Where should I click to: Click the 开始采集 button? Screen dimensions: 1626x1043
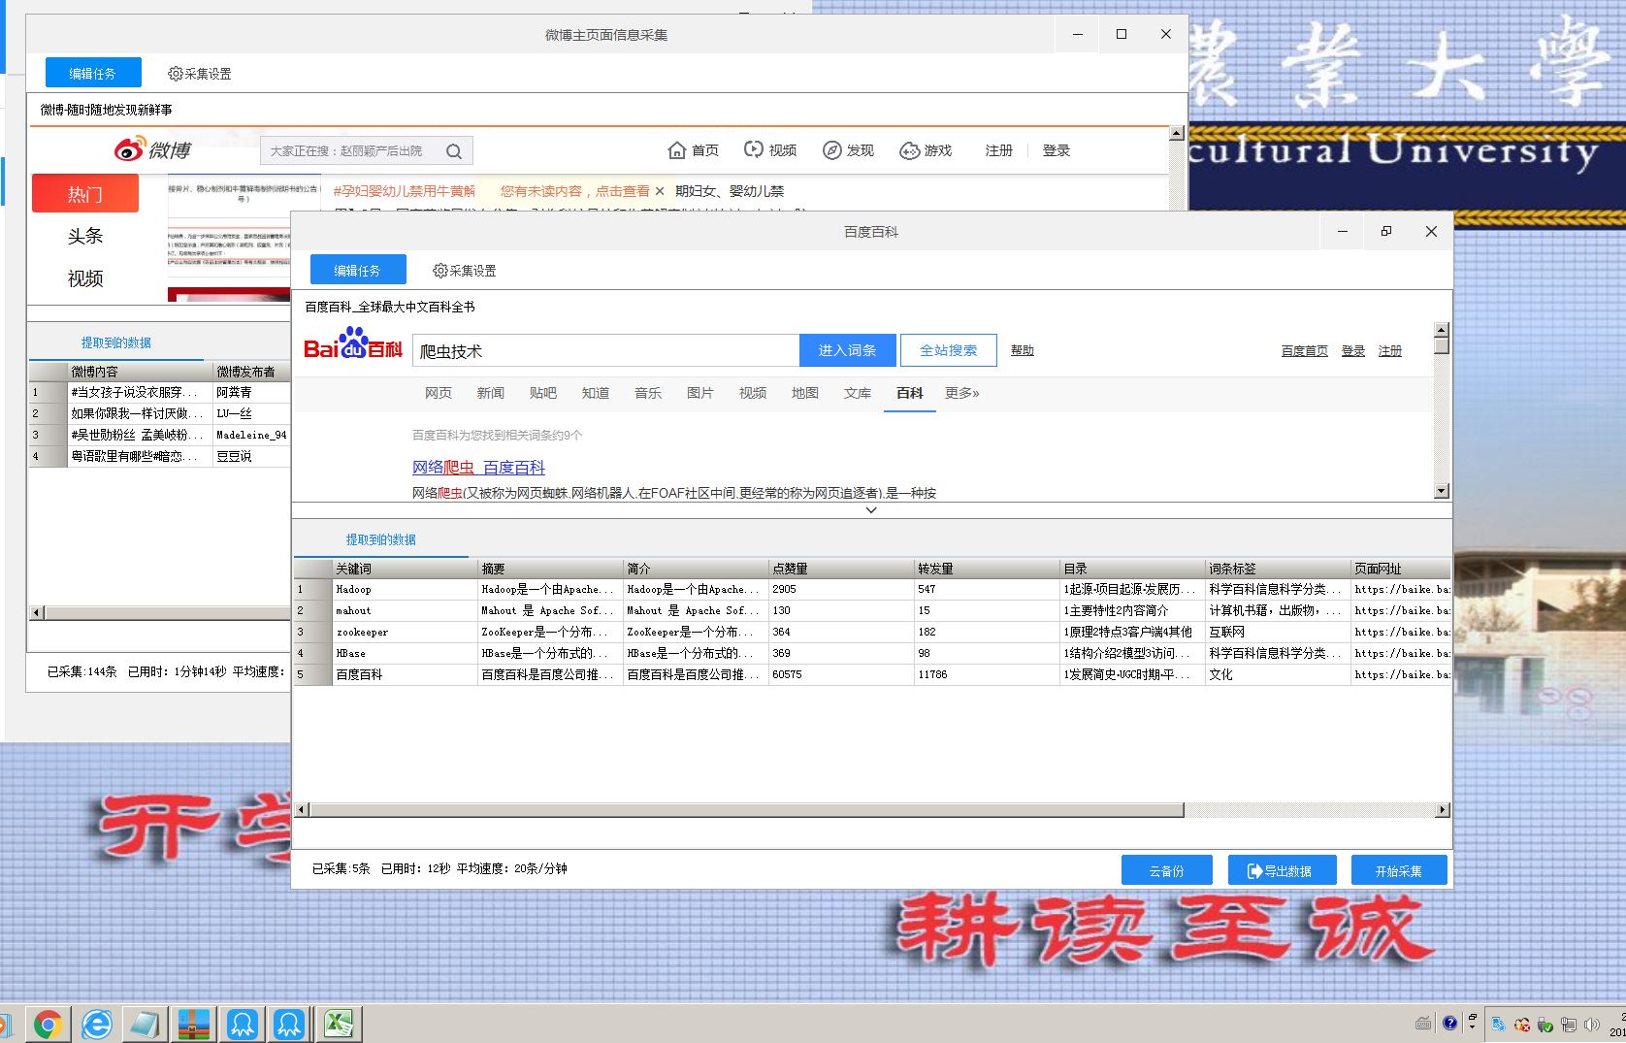(x=1398, y=869)
